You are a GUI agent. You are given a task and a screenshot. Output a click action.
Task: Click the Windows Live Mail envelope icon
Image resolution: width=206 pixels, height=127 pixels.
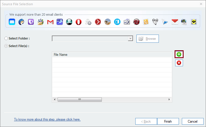point(12,22)
